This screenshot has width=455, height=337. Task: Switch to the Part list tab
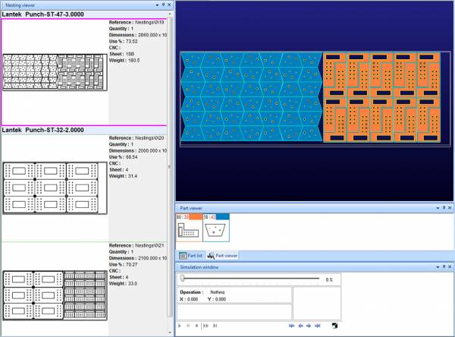pyautogui.click(x=190, y=256)
